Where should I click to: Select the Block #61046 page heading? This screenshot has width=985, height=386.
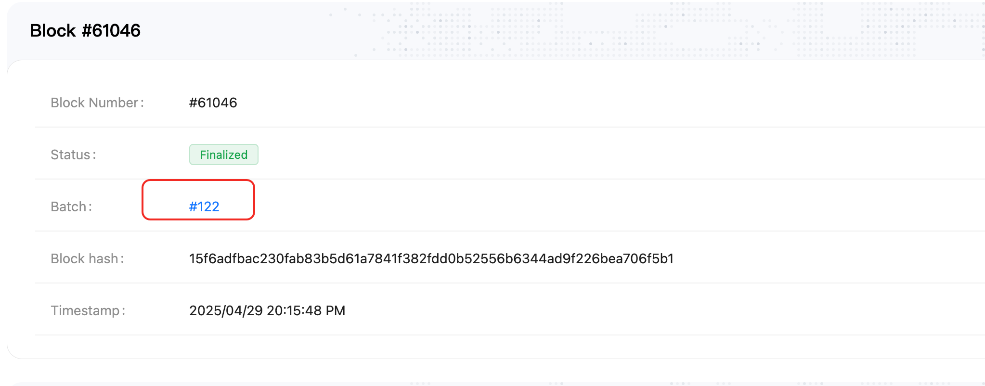coord(85,31)
